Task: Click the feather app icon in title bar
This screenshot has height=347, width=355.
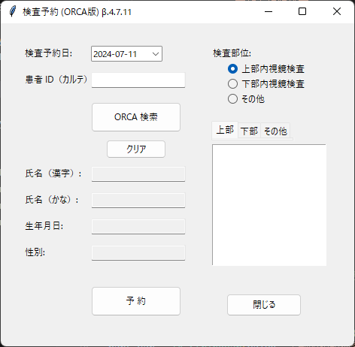Action: 13,11
